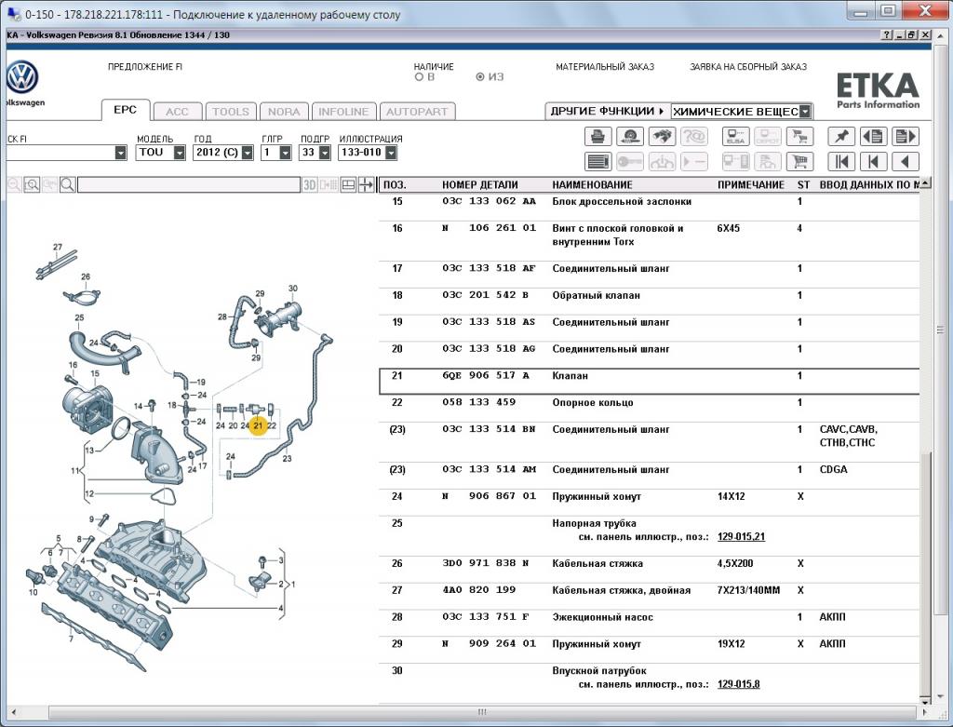Switch to the INFOLINE tab
Screen dimensions: 953x727
click(x=343, y=112)
